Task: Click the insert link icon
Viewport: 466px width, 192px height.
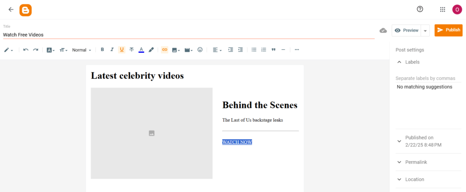Action: point(165,50)
